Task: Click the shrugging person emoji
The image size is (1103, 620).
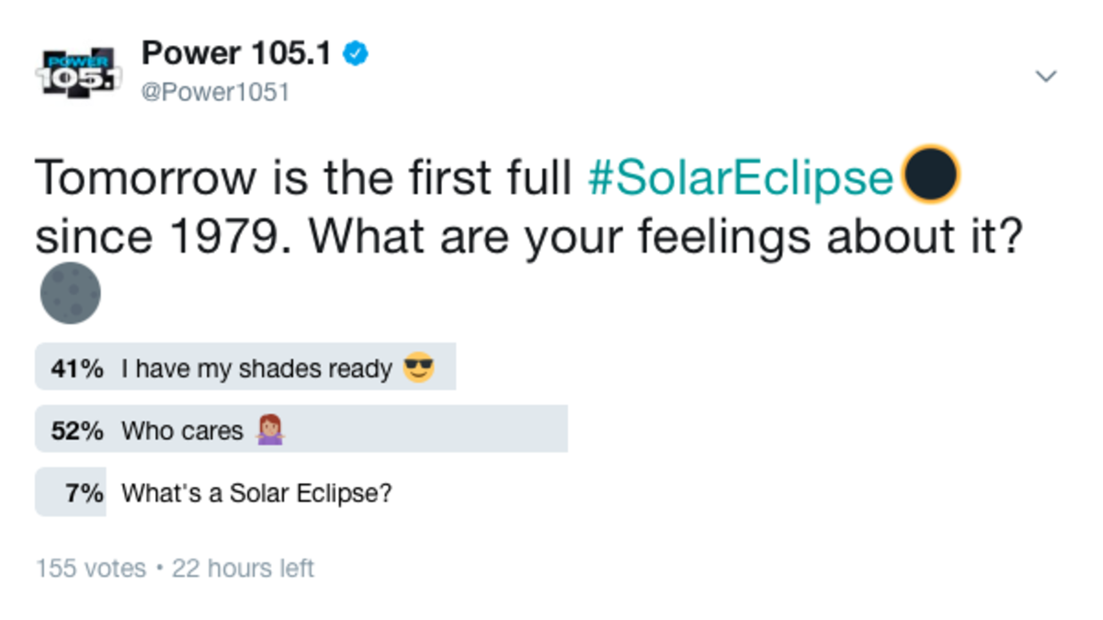Action: 269,430
